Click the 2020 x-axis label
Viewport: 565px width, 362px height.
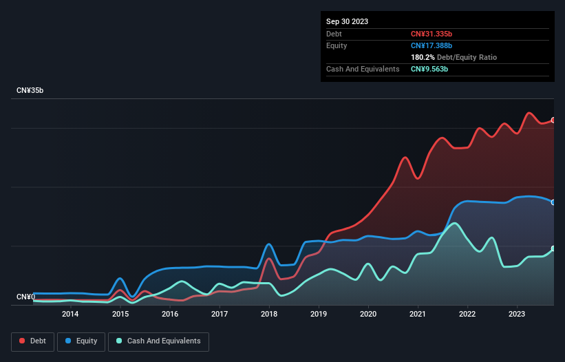pos(368,314)
